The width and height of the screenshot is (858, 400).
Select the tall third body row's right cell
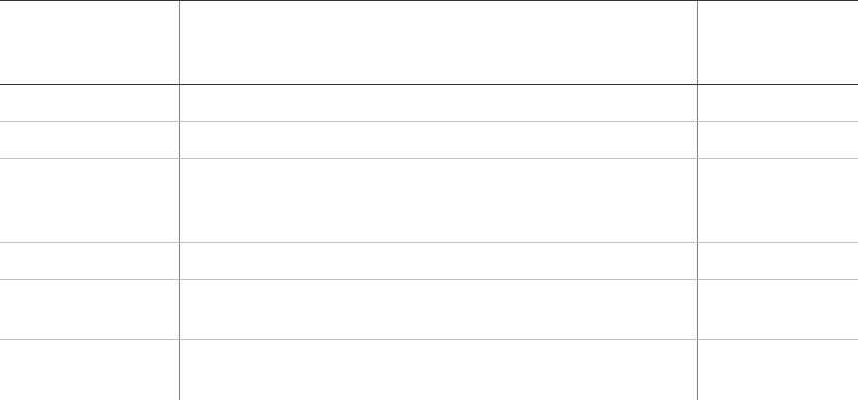point(778,200)
